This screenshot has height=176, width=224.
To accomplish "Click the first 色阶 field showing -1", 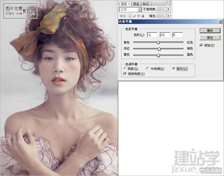I will click(x=152, y=35).
